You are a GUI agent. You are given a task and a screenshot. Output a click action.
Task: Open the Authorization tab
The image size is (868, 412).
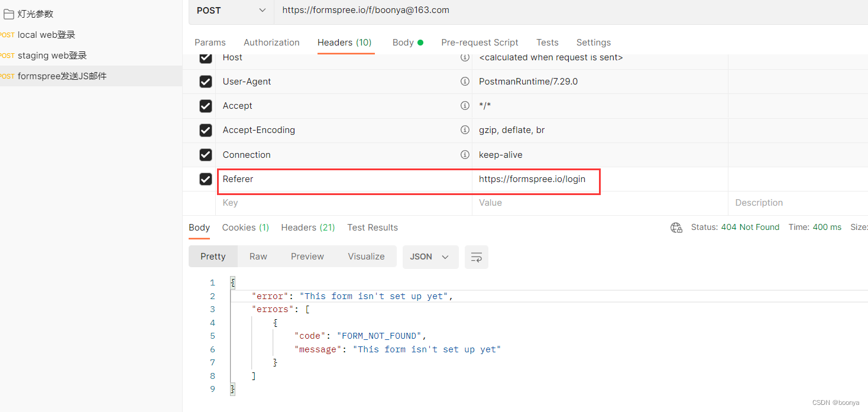(271, 43)
